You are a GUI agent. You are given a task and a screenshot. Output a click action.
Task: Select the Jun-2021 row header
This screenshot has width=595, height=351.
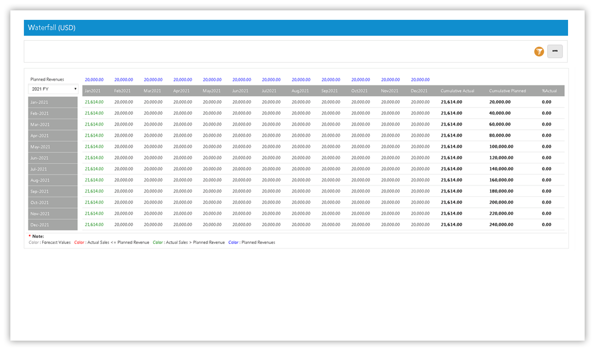[x=53, y=158]
